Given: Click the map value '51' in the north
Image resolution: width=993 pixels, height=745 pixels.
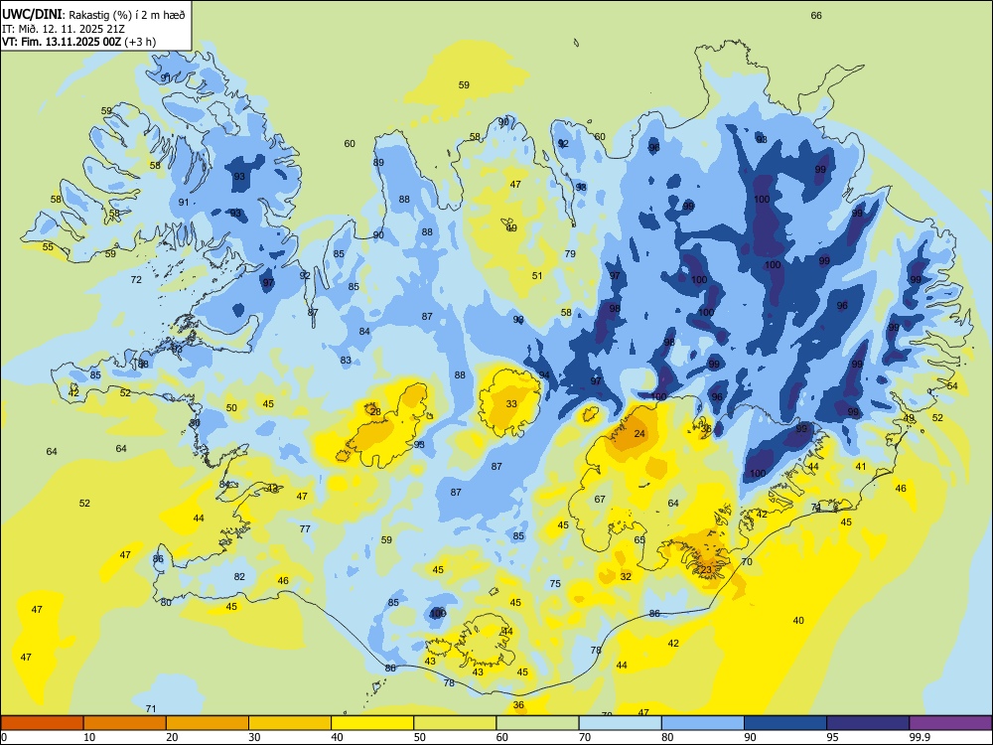Looking at the screenshot, I should point(537,275).
